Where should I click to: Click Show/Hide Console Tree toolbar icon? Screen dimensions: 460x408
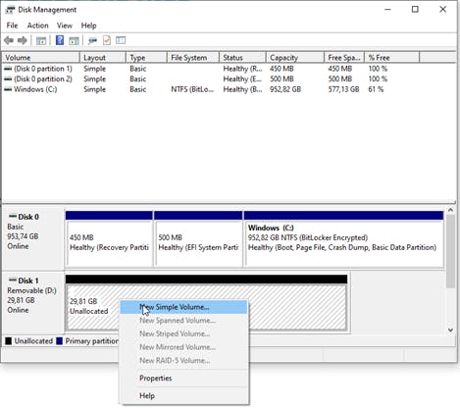pos(41,41)
